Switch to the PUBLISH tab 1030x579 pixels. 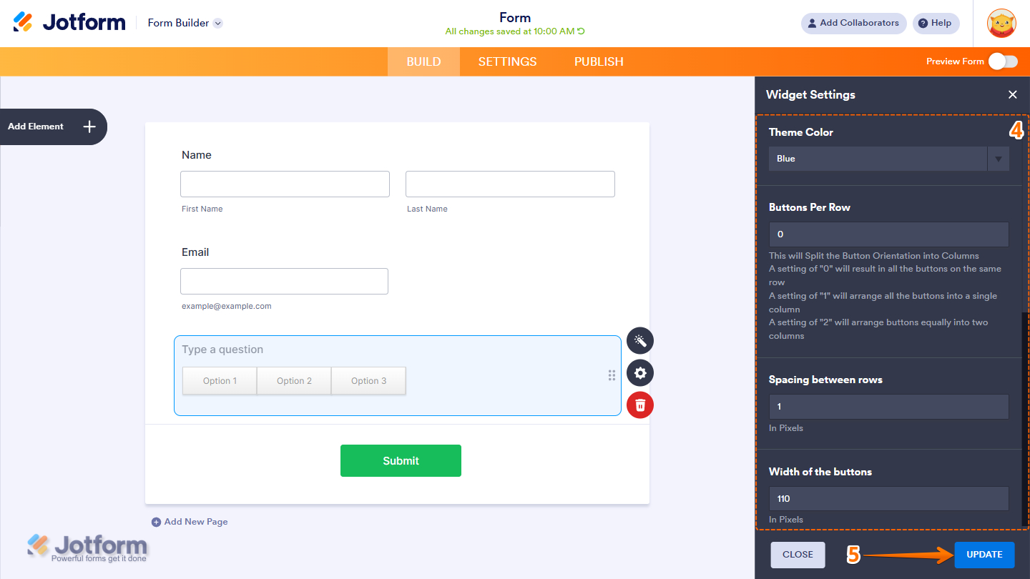tap(598, 61)
